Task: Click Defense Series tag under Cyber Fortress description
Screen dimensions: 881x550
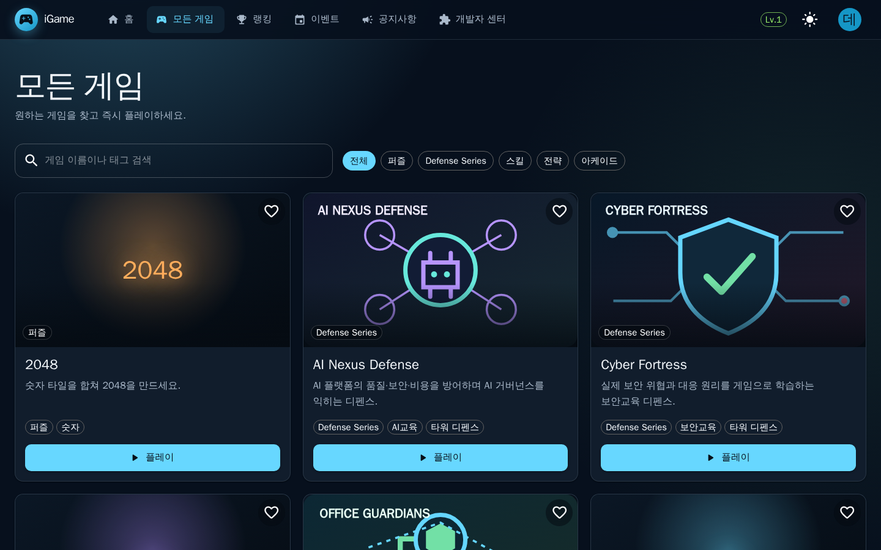Action: click(x=636, y=427)
